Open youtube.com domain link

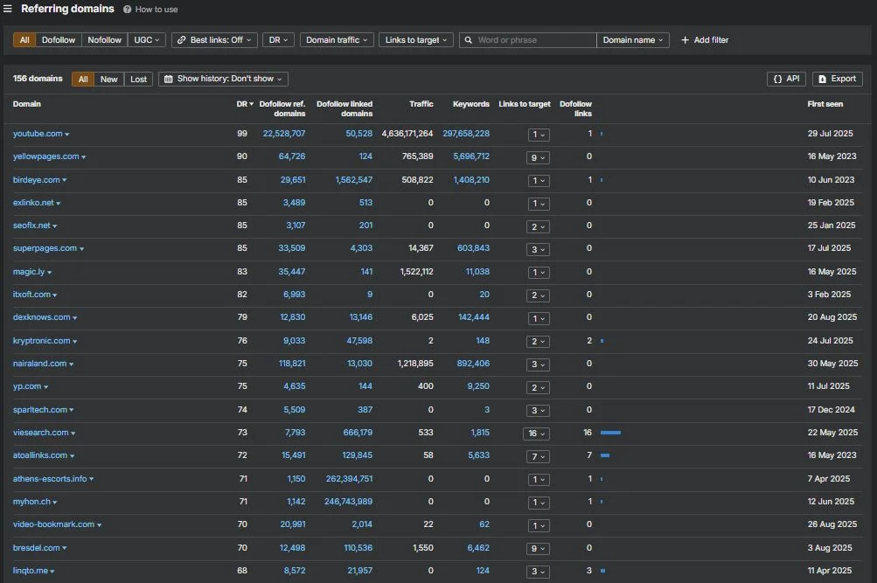pyautogui.click(x=38, y=134)
